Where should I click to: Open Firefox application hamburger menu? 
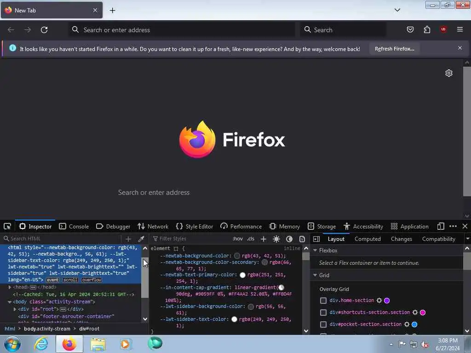coord(460,29)
